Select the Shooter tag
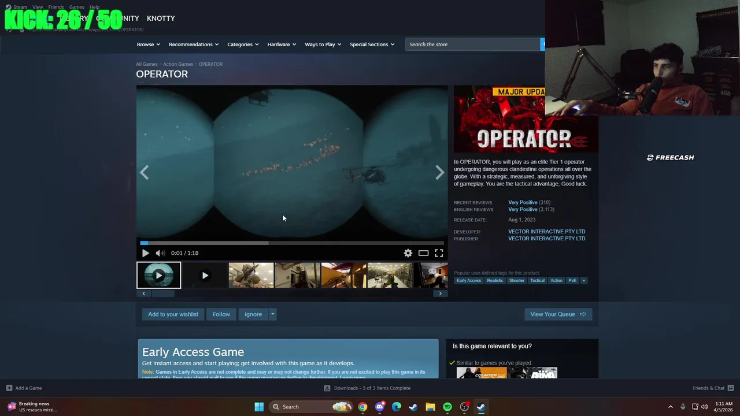The width and height of the screenshot is (740, 416). pyautogui.click(x=517, y=280)
